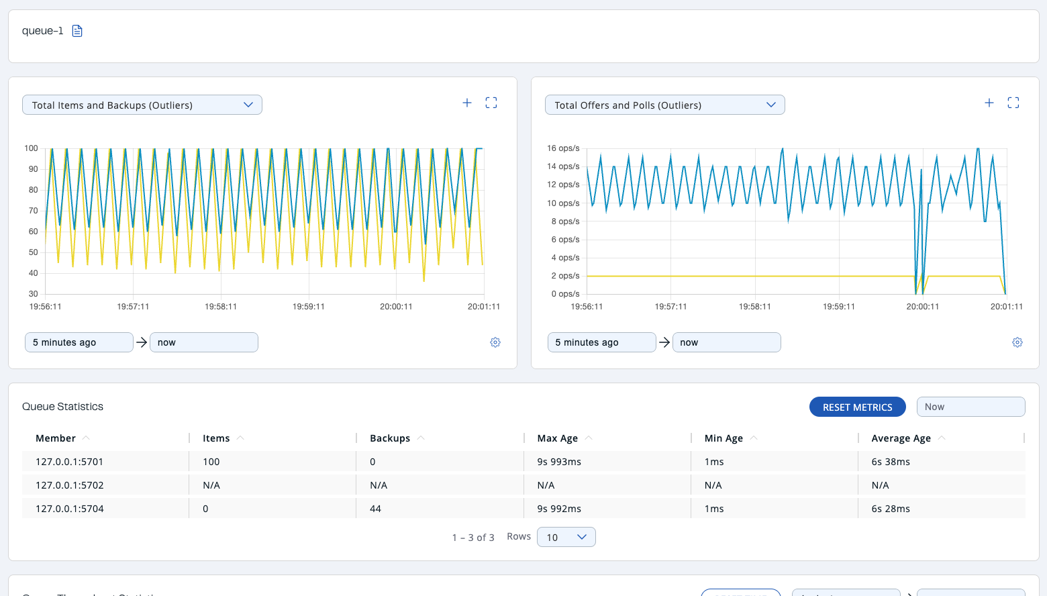Image resolution: width=1047 pixels, height=596 pixels.
Task: Toggle sorting on the Min Age column
Action: (754, 437)
